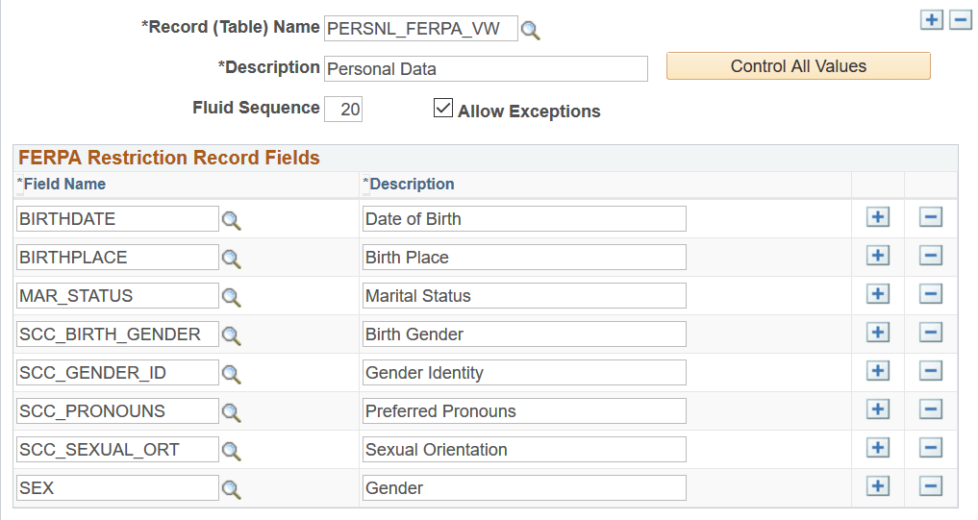The image size is (978, 520).
Task: Delete record using top minus icon
Action: pyautogui.click(x=961, y=20)
